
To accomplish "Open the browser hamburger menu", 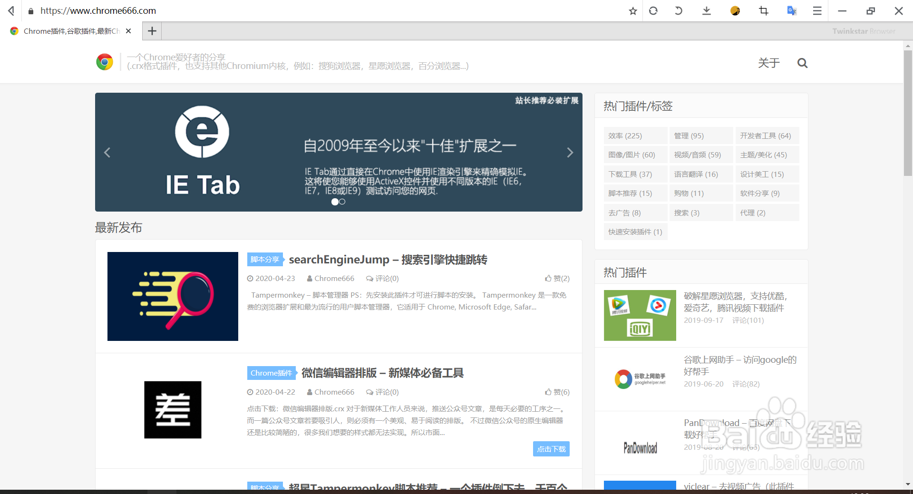I will pyautogui.click(x=817, y=10).
